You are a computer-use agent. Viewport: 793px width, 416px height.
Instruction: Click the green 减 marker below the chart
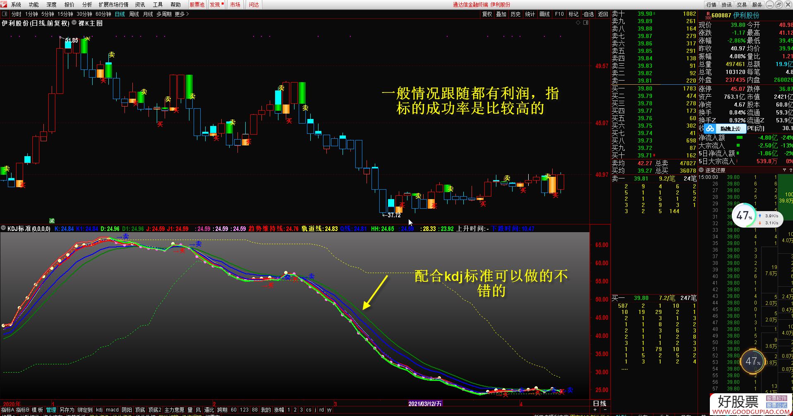[x=52, y=221]
